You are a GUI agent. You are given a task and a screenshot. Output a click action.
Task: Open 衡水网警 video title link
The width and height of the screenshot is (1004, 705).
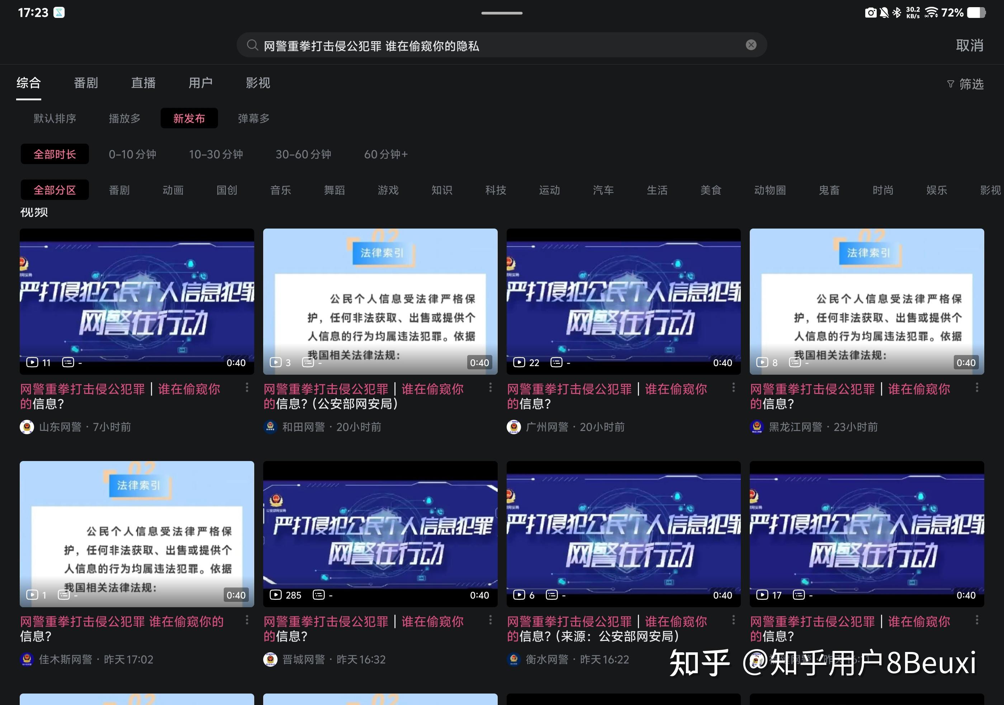[607, 629]
